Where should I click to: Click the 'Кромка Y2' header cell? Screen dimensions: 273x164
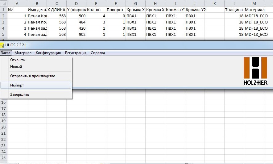[195, 10]
